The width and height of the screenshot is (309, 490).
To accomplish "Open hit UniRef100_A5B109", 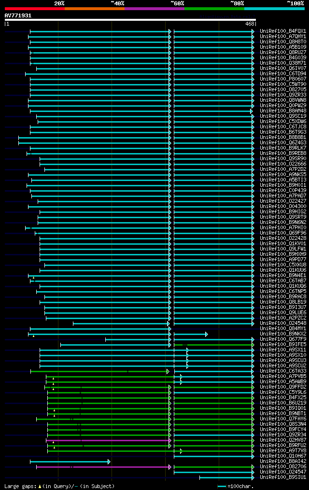I will (283, 47).
